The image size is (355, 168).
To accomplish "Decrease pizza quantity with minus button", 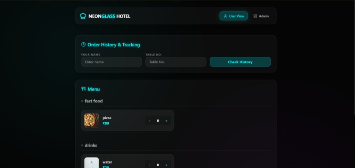I will pos(149,121).
